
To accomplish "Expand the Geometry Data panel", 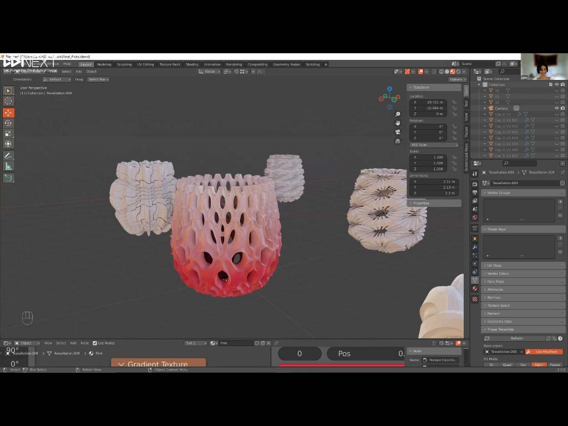I will 523,321.
